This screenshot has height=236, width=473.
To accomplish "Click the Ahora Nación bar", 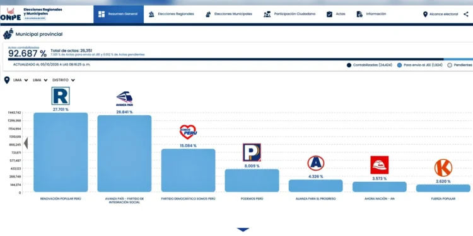I will [380, 187].
